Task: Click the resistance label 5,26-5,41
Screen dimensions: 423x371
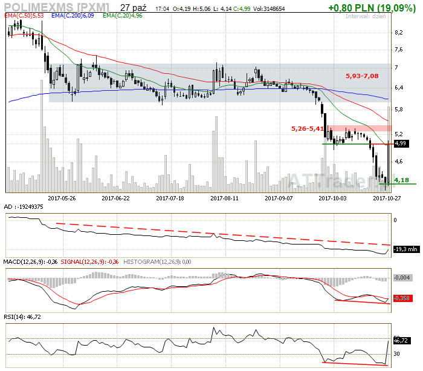Action: tap(307, 129)
